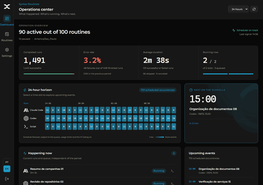Click '1,443 successful' text
The height and width of the screenshot is (185, 263).
click(32, 68)
